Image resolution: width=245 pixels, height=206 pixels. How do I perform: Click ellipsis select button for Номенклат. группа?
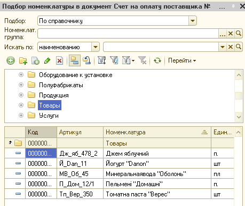tap(223, 33)
